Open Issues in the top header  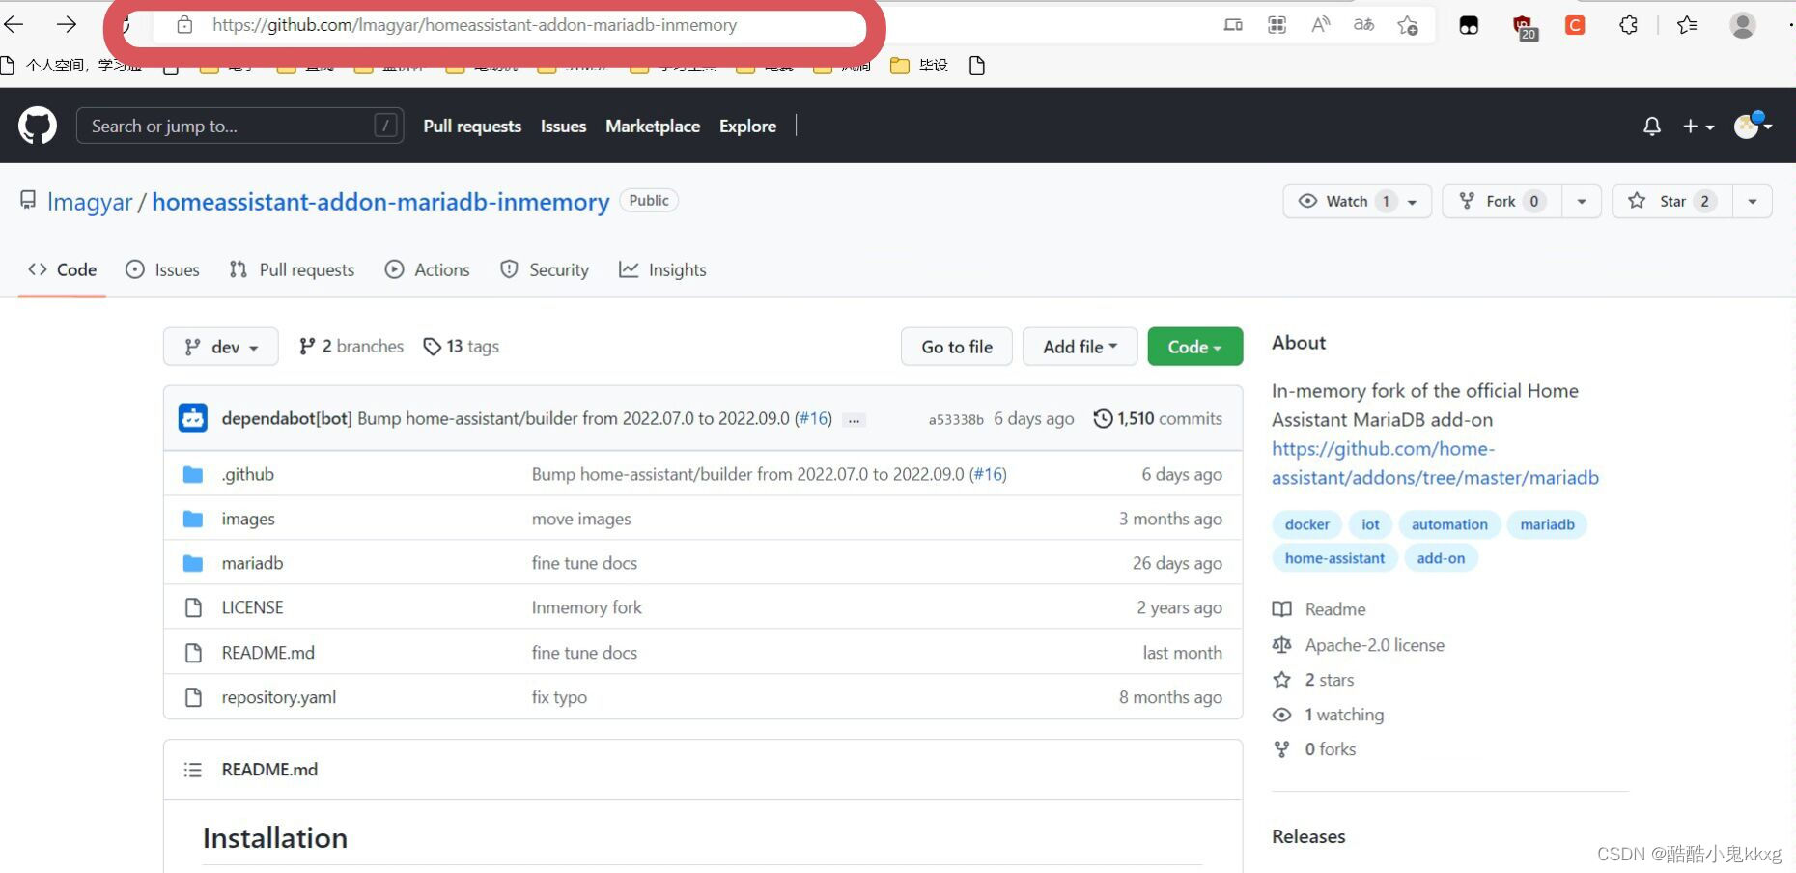pyautogui.click(x=563, y=126)
